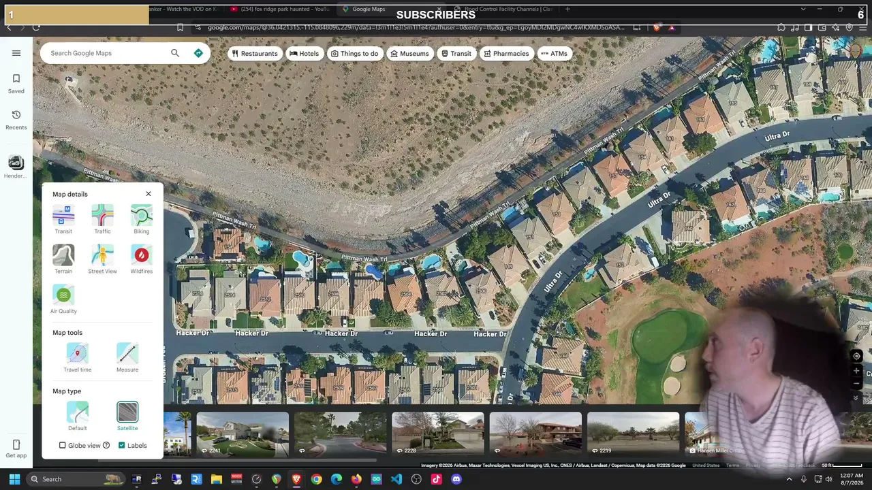This screenshot has width=872, height=490.
Task: Click the United States region link
Action: [706, 465]
